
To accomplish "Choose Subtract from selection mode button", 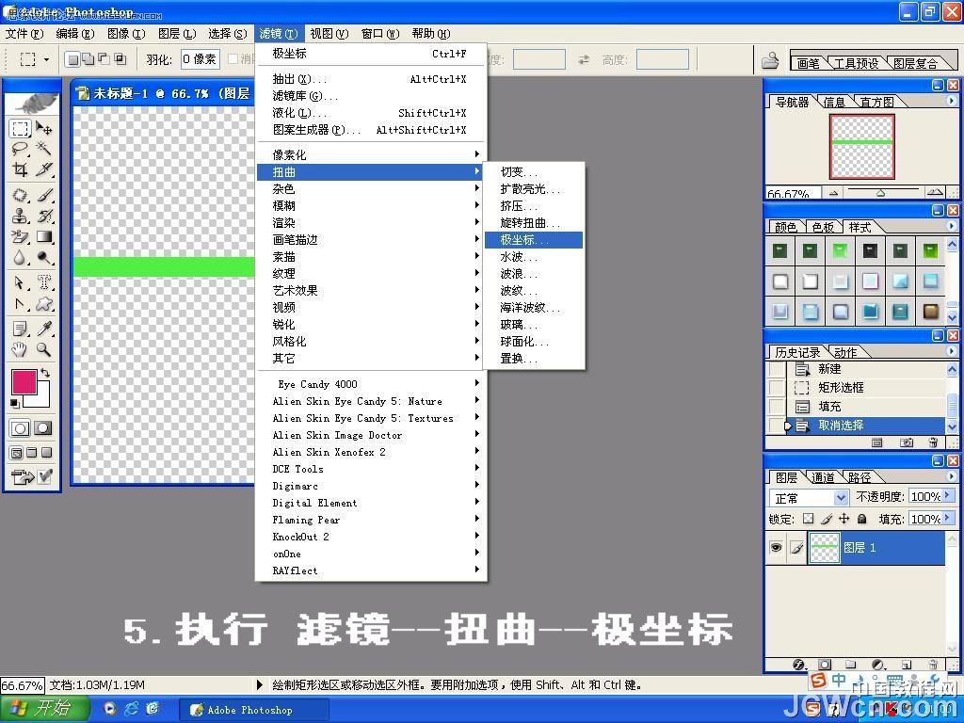I will [x=104, y=59].
